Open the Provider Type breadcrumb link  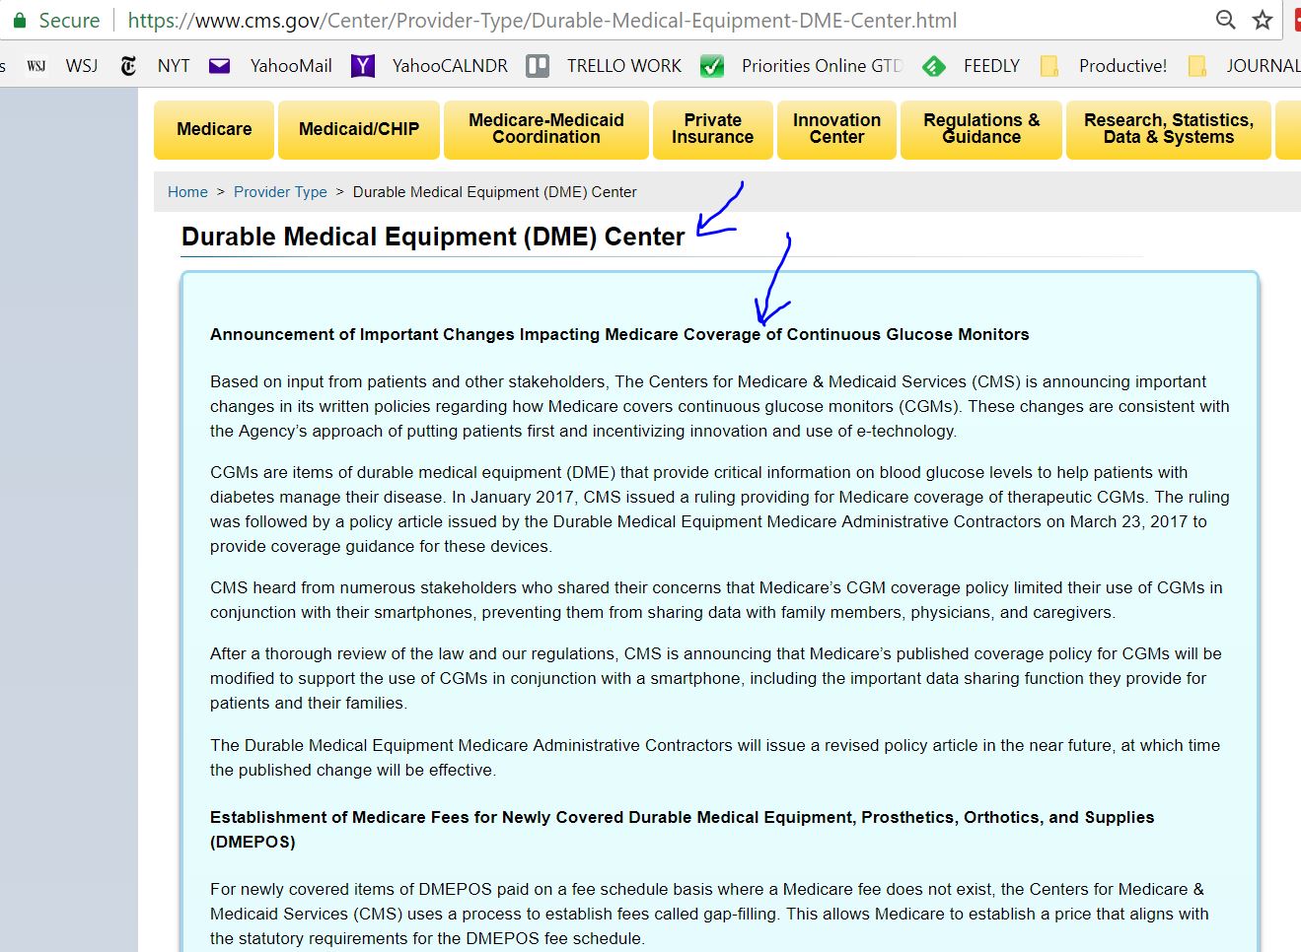click(280, 191)
